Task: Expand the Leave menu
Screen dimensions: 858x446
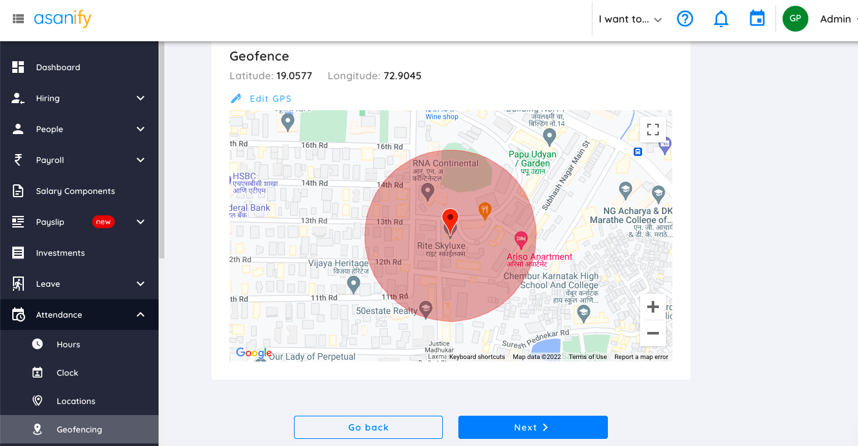Action: [x=140, y=284]
